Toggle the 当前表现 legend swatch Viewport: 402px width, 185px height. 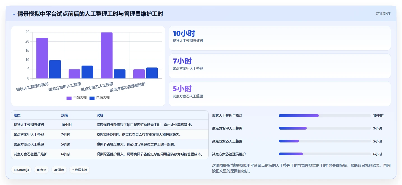(x=69, y=98)
